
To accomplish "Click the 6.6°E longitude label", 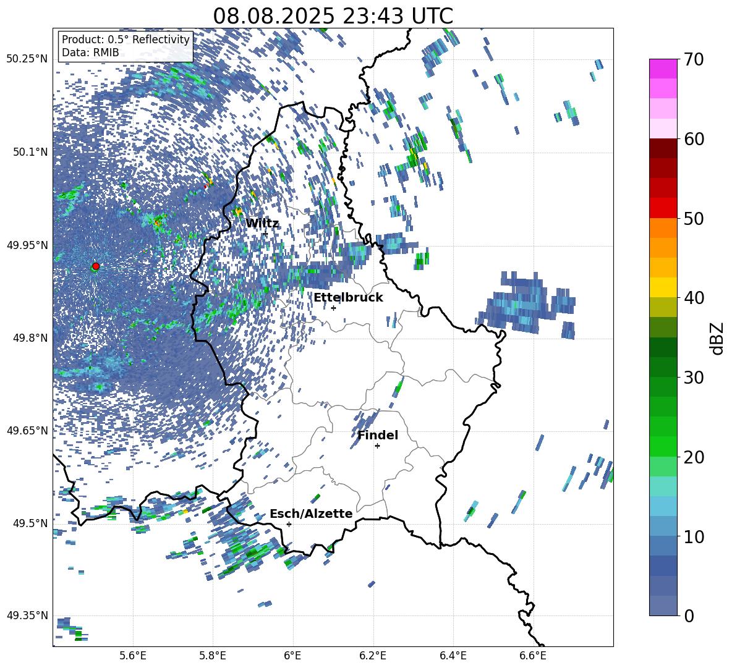I will pyautogui.click(x=533, y=656).
